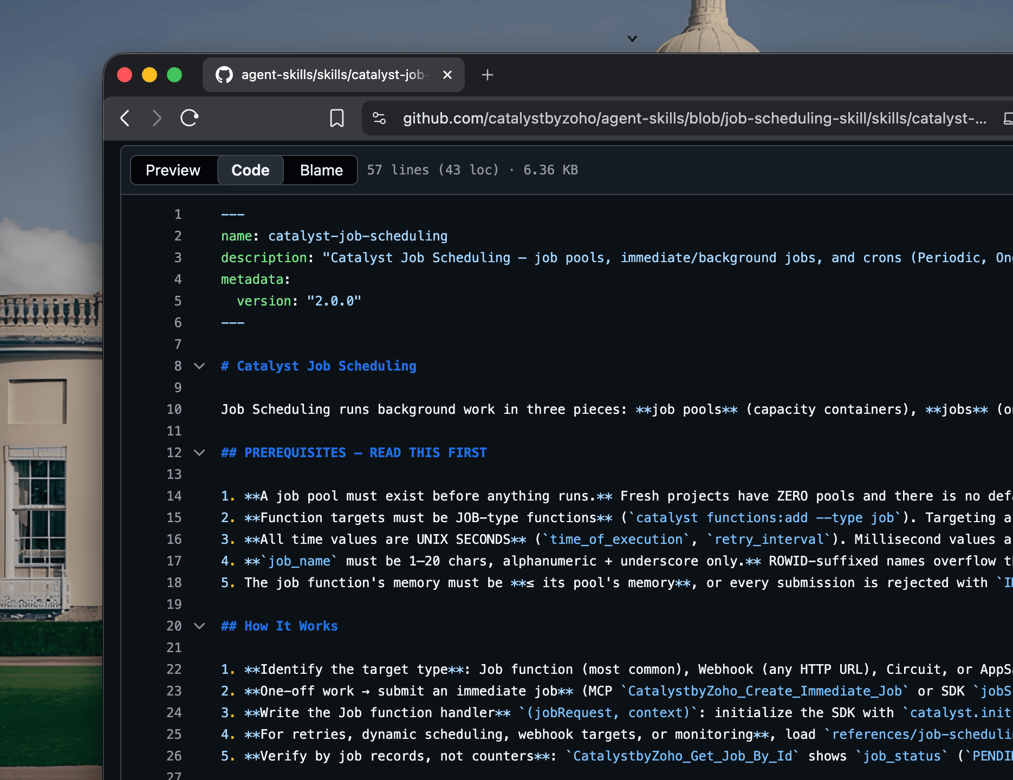Switch to the Preview view
Viewport: 1013px width, 780px height.
tap(173, 170)
